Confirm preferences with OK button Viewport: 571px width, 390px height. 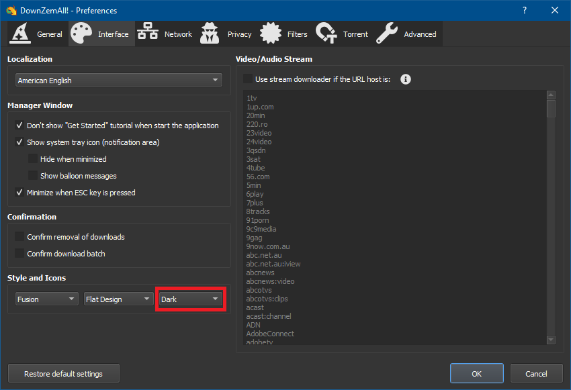pos(477,374)
